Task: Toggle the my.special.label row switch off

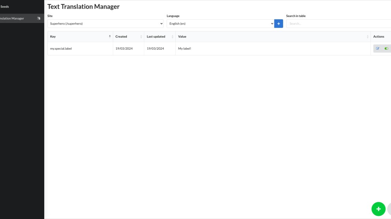Action: (x=386, y=48)
